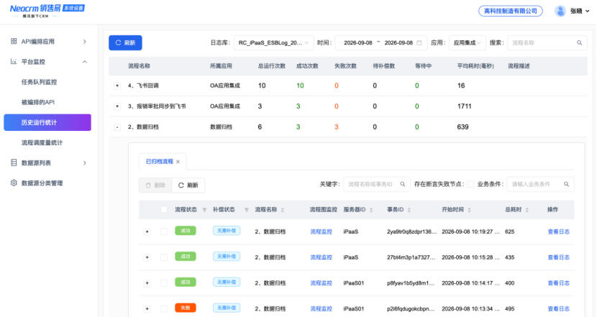Tick the select-all checkbox in table header
597x317 pixels.
tap(164, 210)
